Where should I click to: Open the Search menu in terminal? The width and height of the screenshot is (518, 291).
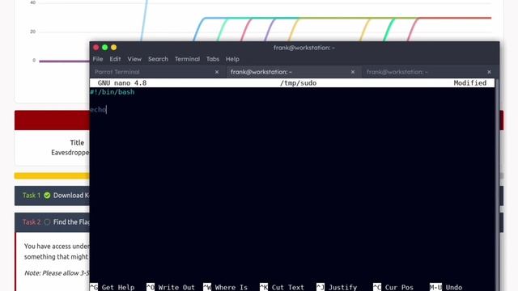pos(158,59)
